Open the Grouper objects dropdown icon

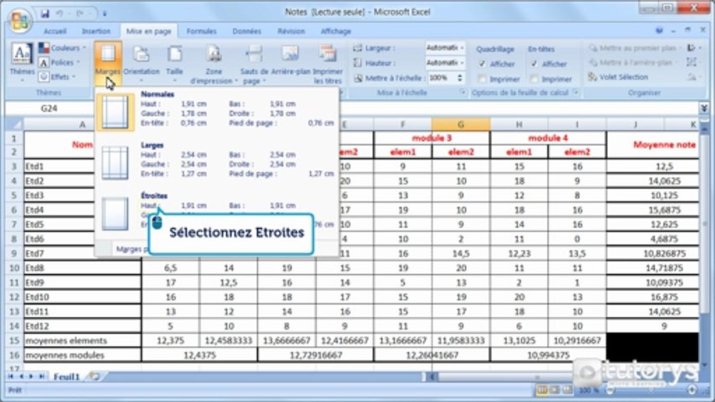tap(693, 63)
